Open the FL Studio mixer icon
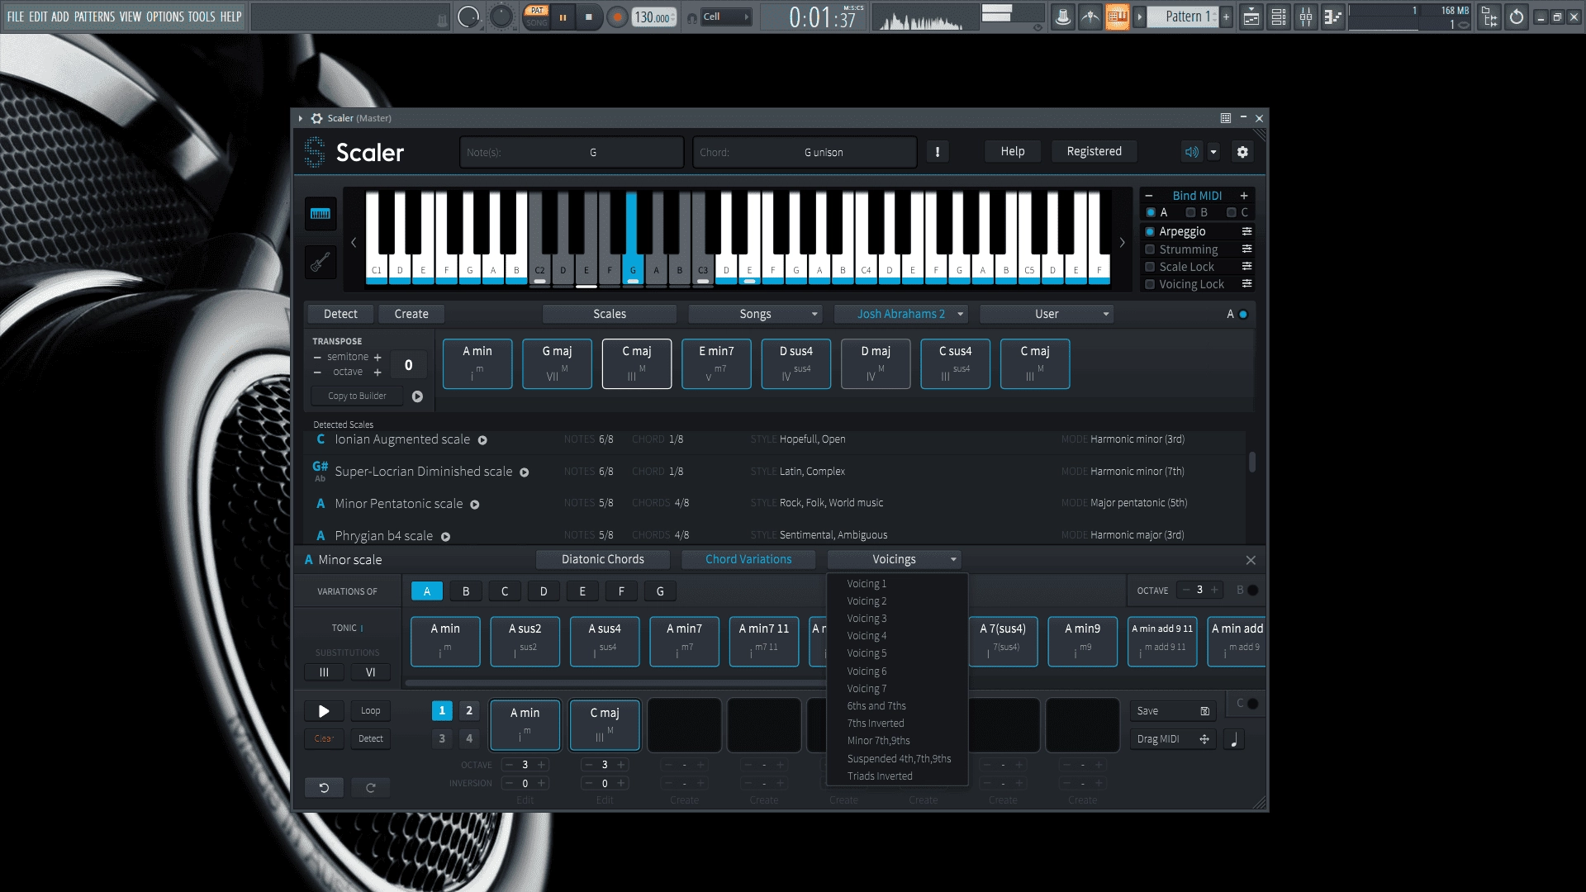 (x=1306, y=17)
